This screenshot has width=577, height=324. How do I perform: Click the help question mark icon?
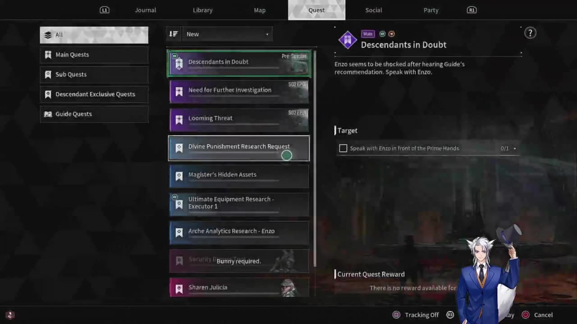pos(530,33)
